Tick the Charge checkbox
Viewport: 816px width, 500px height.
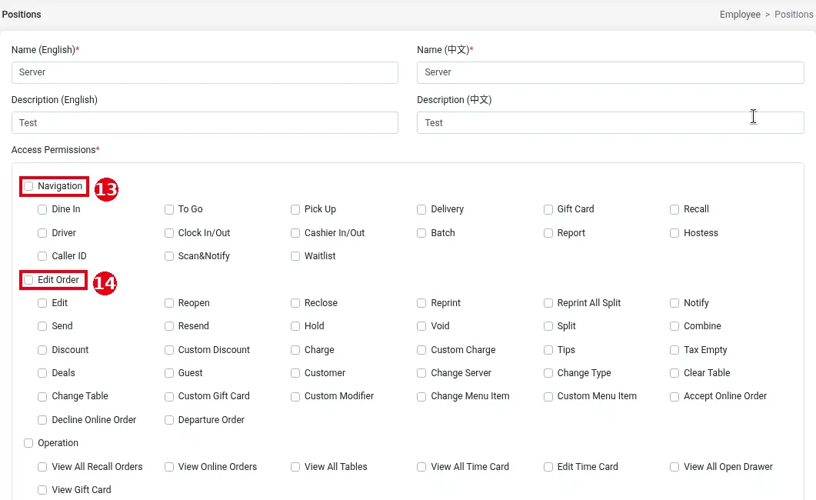pyautogui.click(x=295, y=350)
